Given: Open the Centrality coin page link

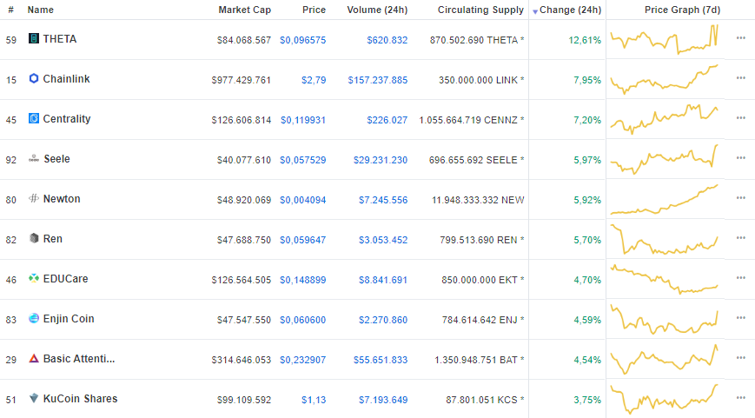Looking at the screenshot, I should tap(67, 119).
